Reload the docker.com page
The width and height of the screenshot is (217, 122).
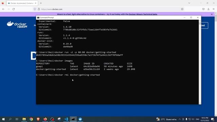14,9
